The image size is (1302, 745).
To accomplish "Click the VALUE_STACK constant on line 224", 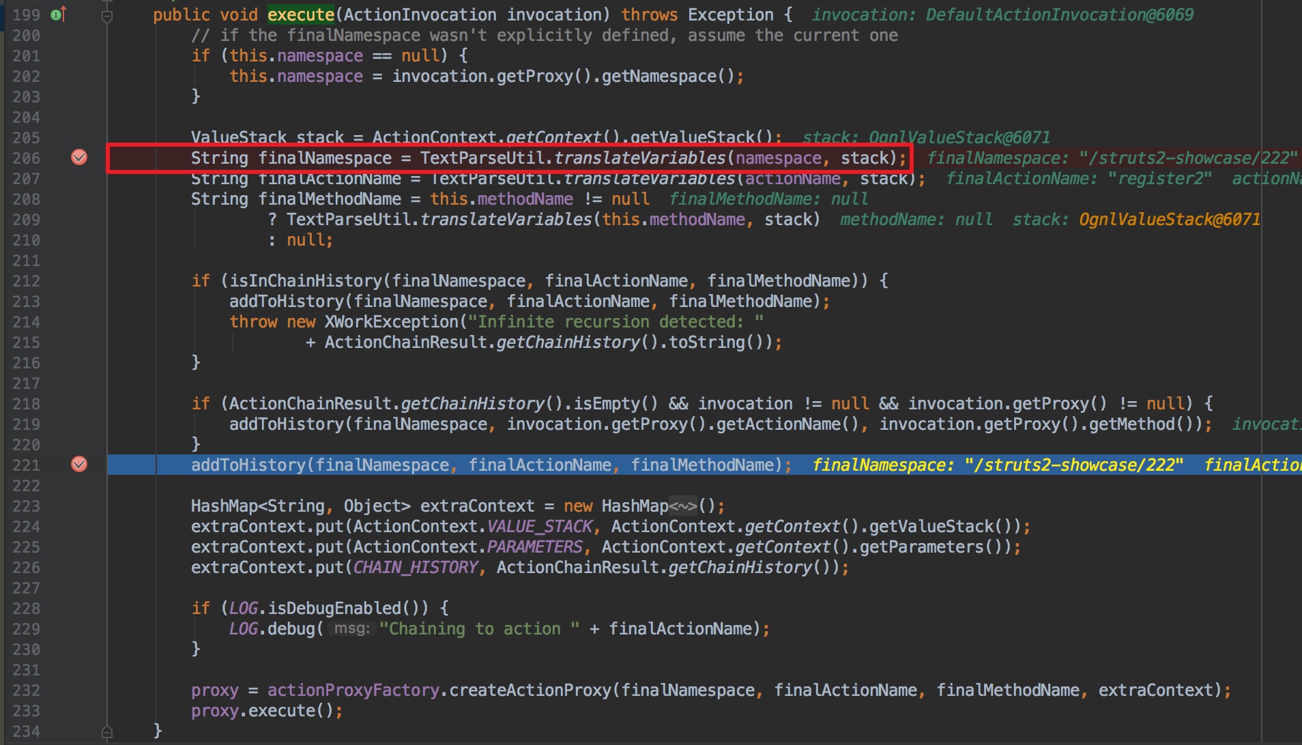I will pos(540,526).
